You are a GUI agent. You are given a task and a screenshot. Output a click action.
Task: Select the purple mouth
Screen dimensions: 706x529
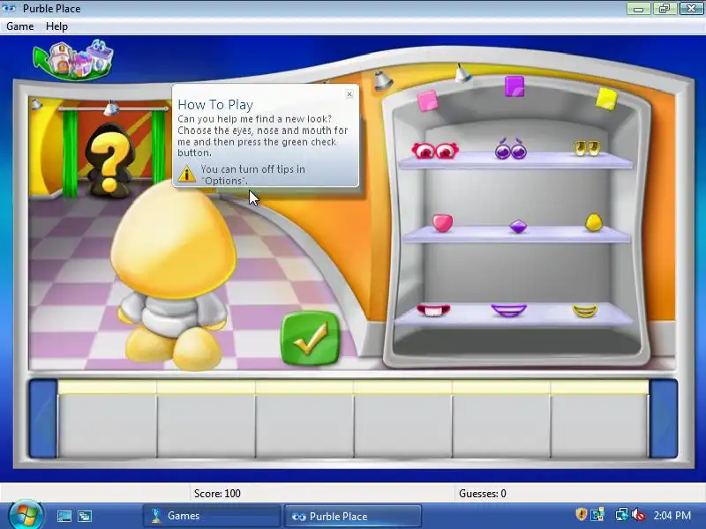509,310
